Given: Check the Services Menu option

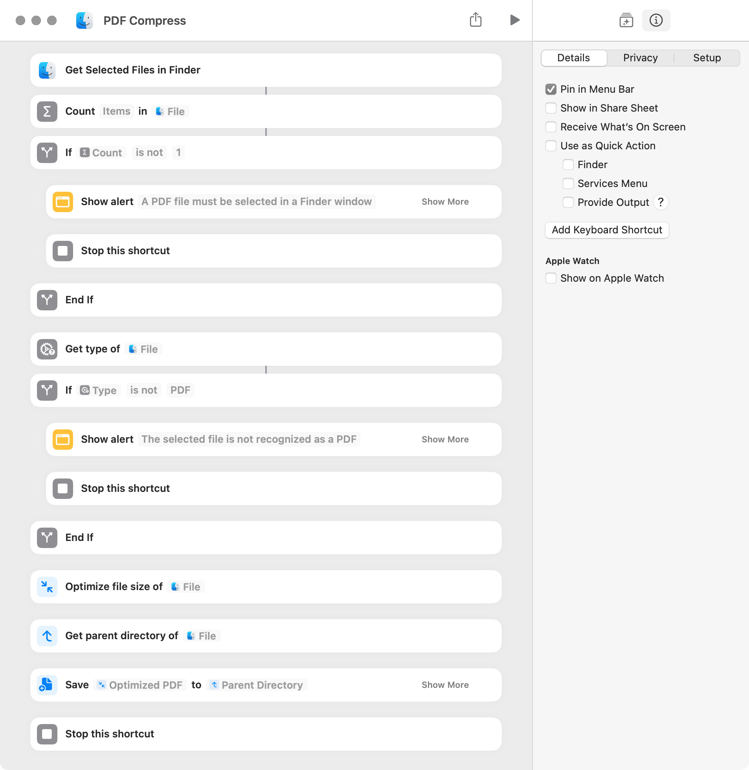Looking at the screenshot, I should (568, 183).
